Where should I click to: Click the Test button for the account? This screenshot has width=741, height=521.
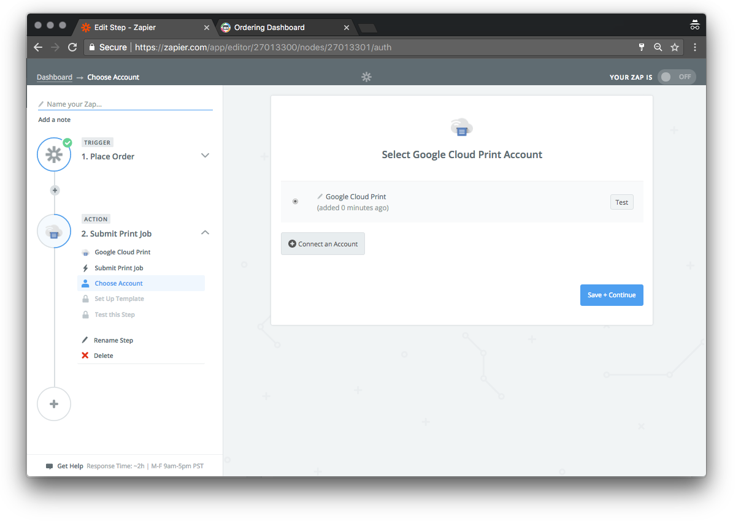click(622, 202)
